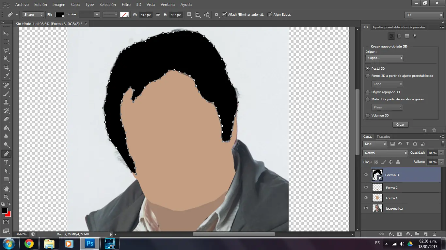Select the Horizontal Type tool
The height and width of the screenshot is (250, 446).
(x=6, y=162)
